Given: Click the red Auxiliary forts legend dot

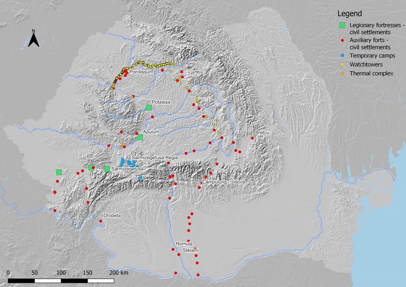Looking at the screenshot, I should click(x=342, y=40).
